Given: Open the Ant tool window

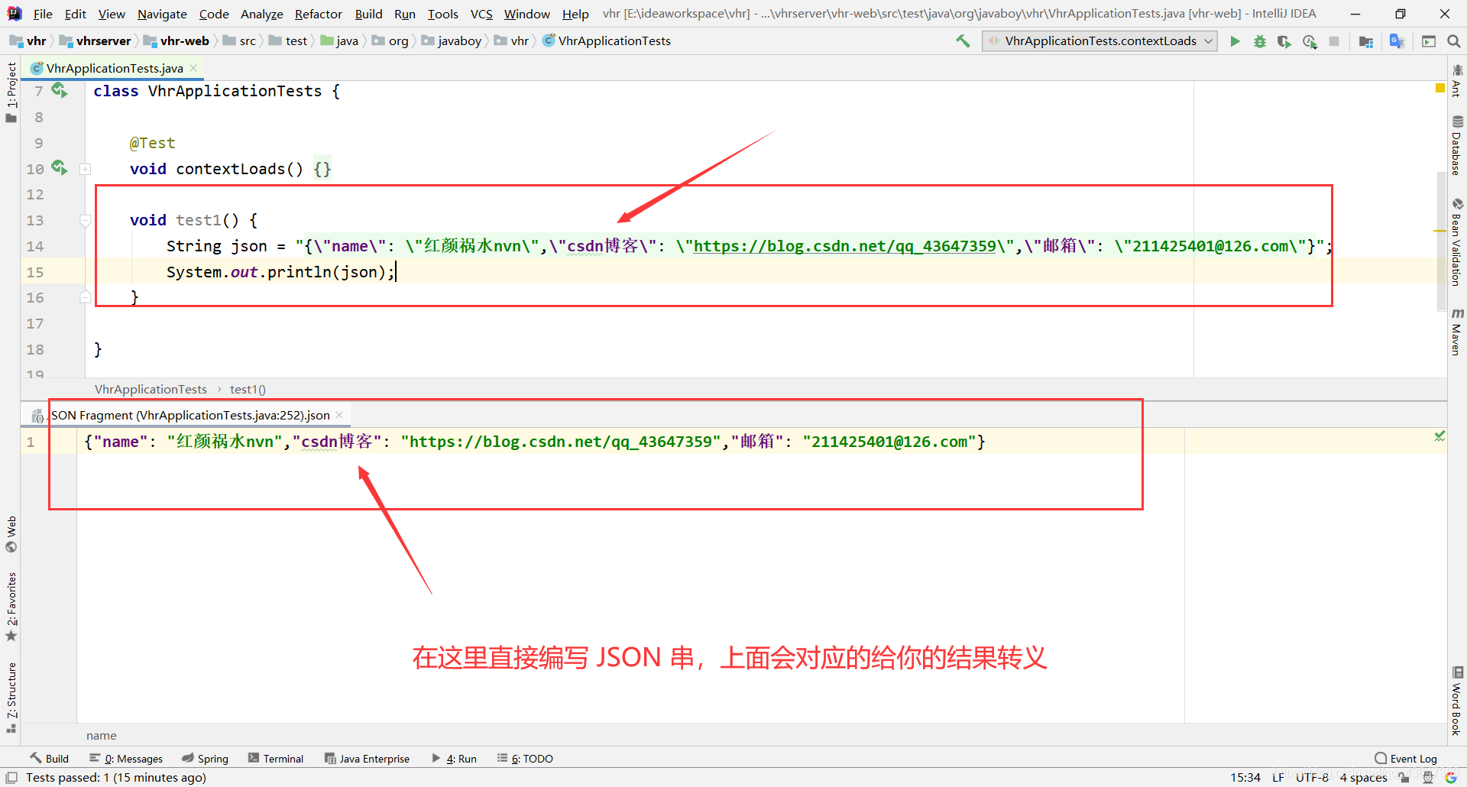Looking at the screenshot, I should point(1457,82).
